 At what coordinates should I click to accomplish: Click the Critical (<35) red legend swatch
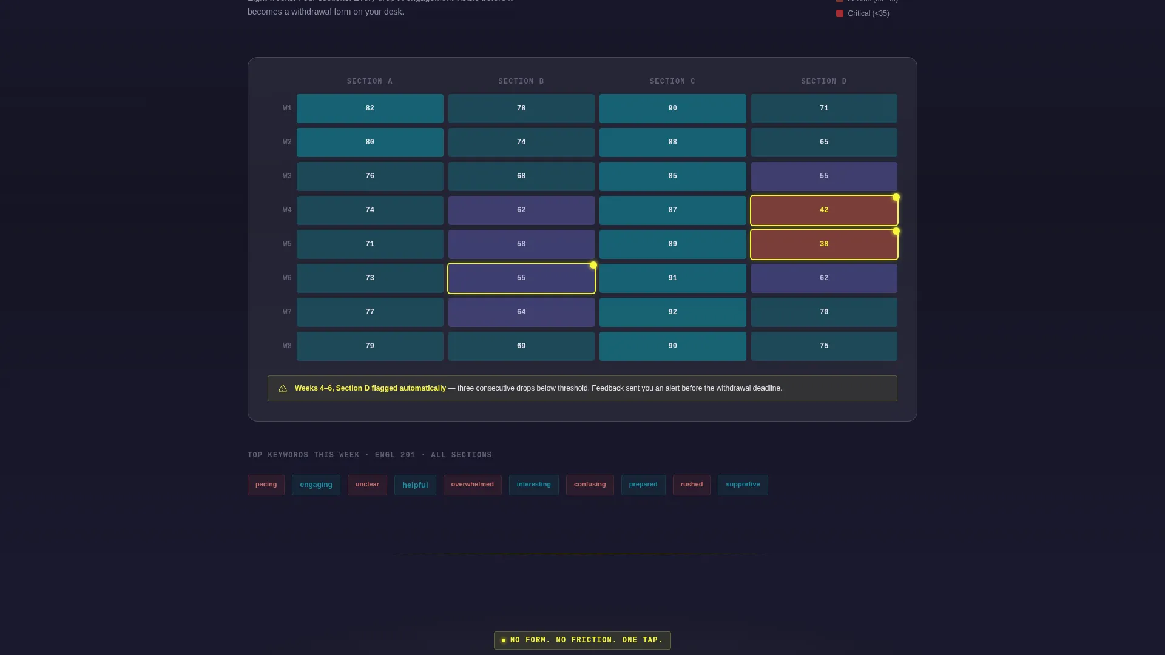click(x=840, y=13)
